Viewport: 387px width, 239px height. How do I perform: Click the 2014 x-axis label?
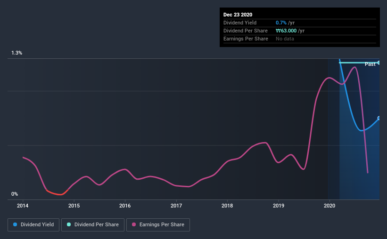[x=23, y=206]
